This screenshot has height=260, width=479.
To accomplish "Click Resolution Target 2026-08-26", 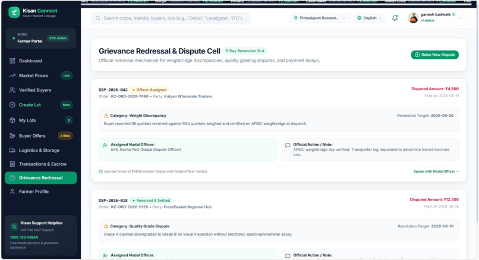I will 425,116.
